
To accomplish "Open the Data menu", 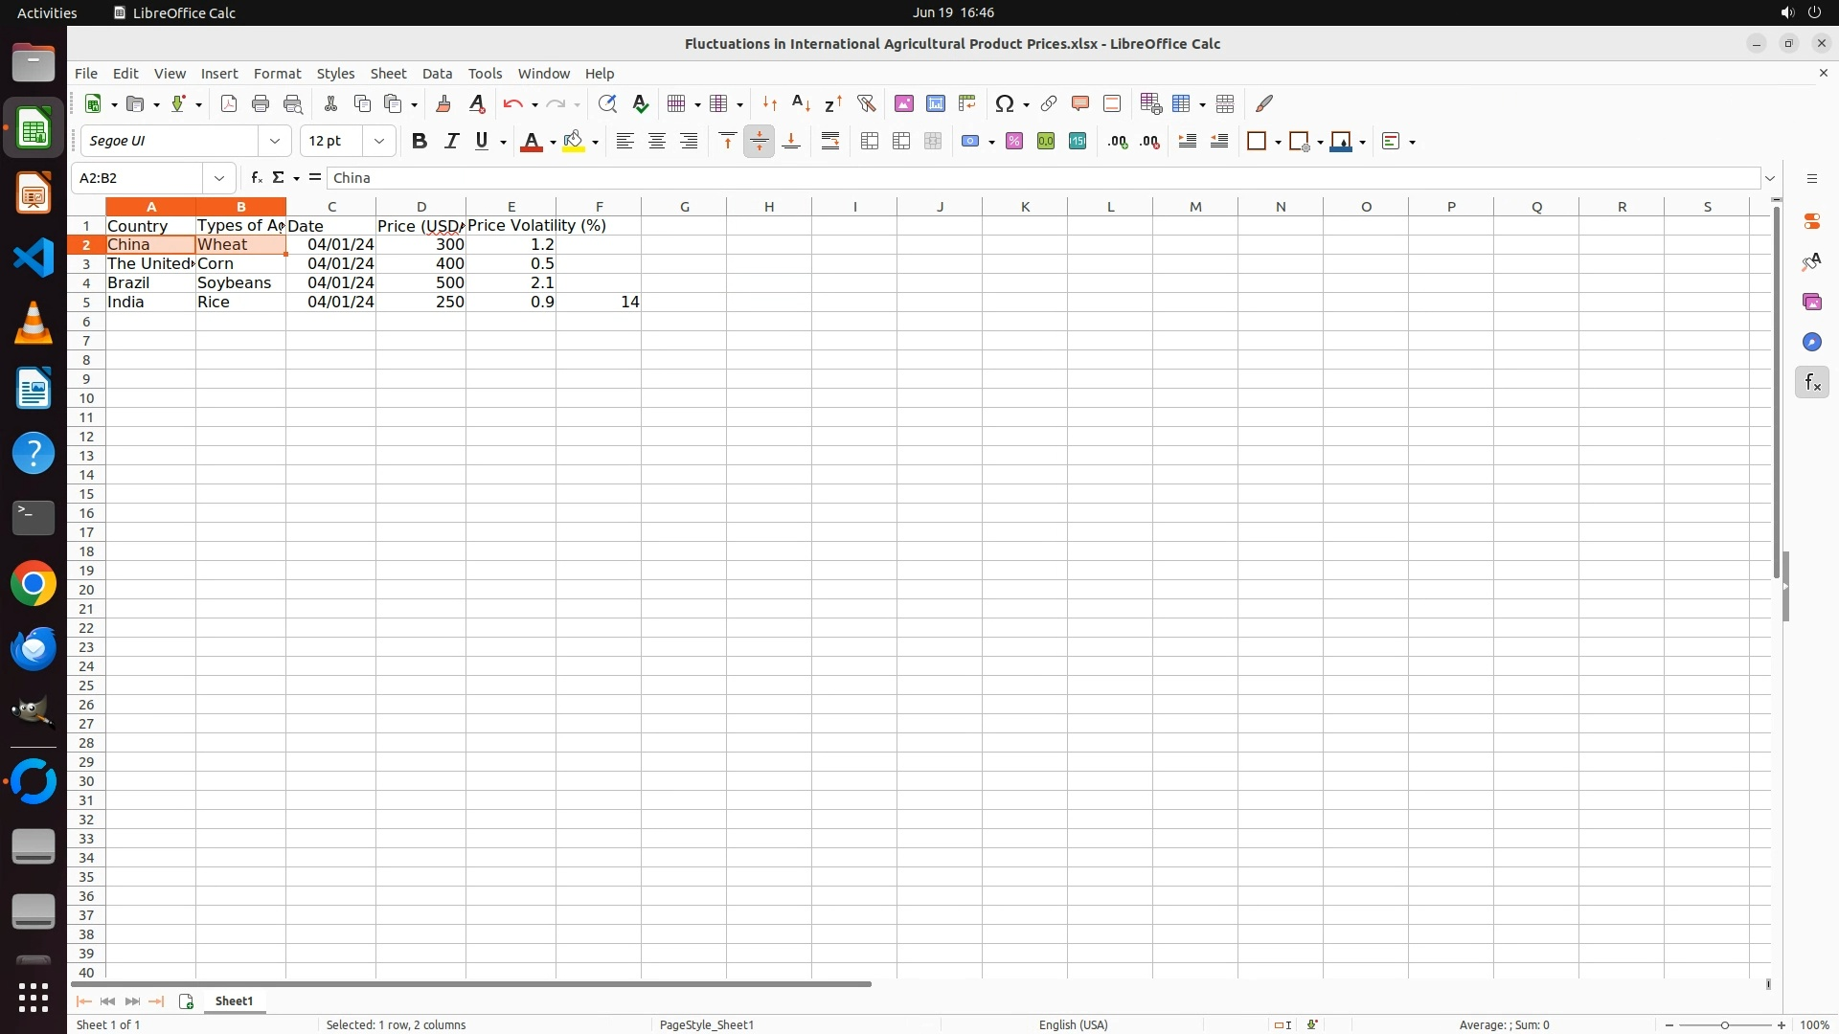I will [437, 74].
